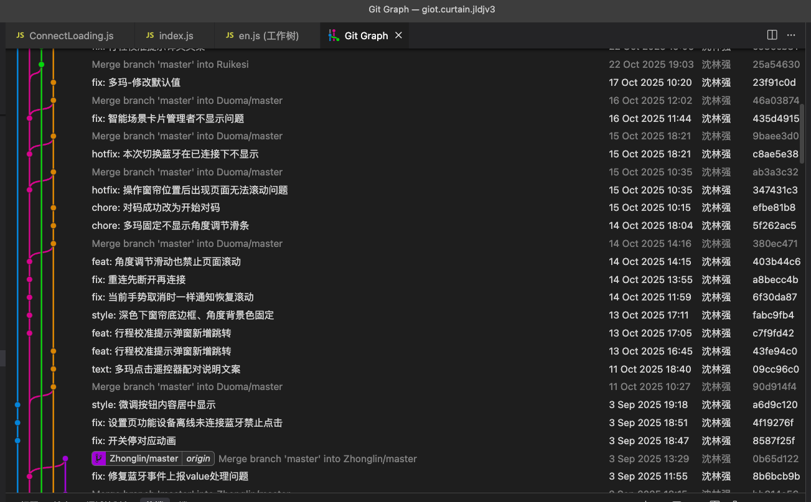
Task: Switch to the index.js tab
Action: click(169, 35)
